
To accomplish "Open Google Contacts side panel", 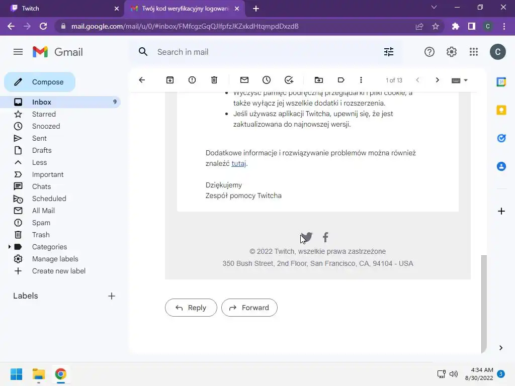I will (501, 166).
